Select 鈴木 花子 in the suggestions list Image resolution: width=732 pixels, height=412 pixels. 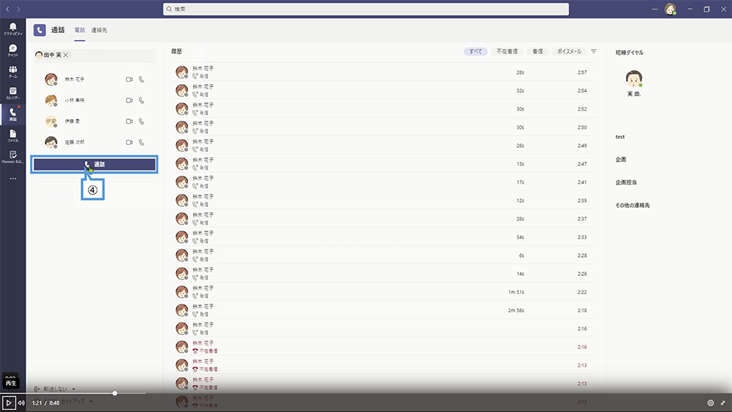(x=94, y=79)
